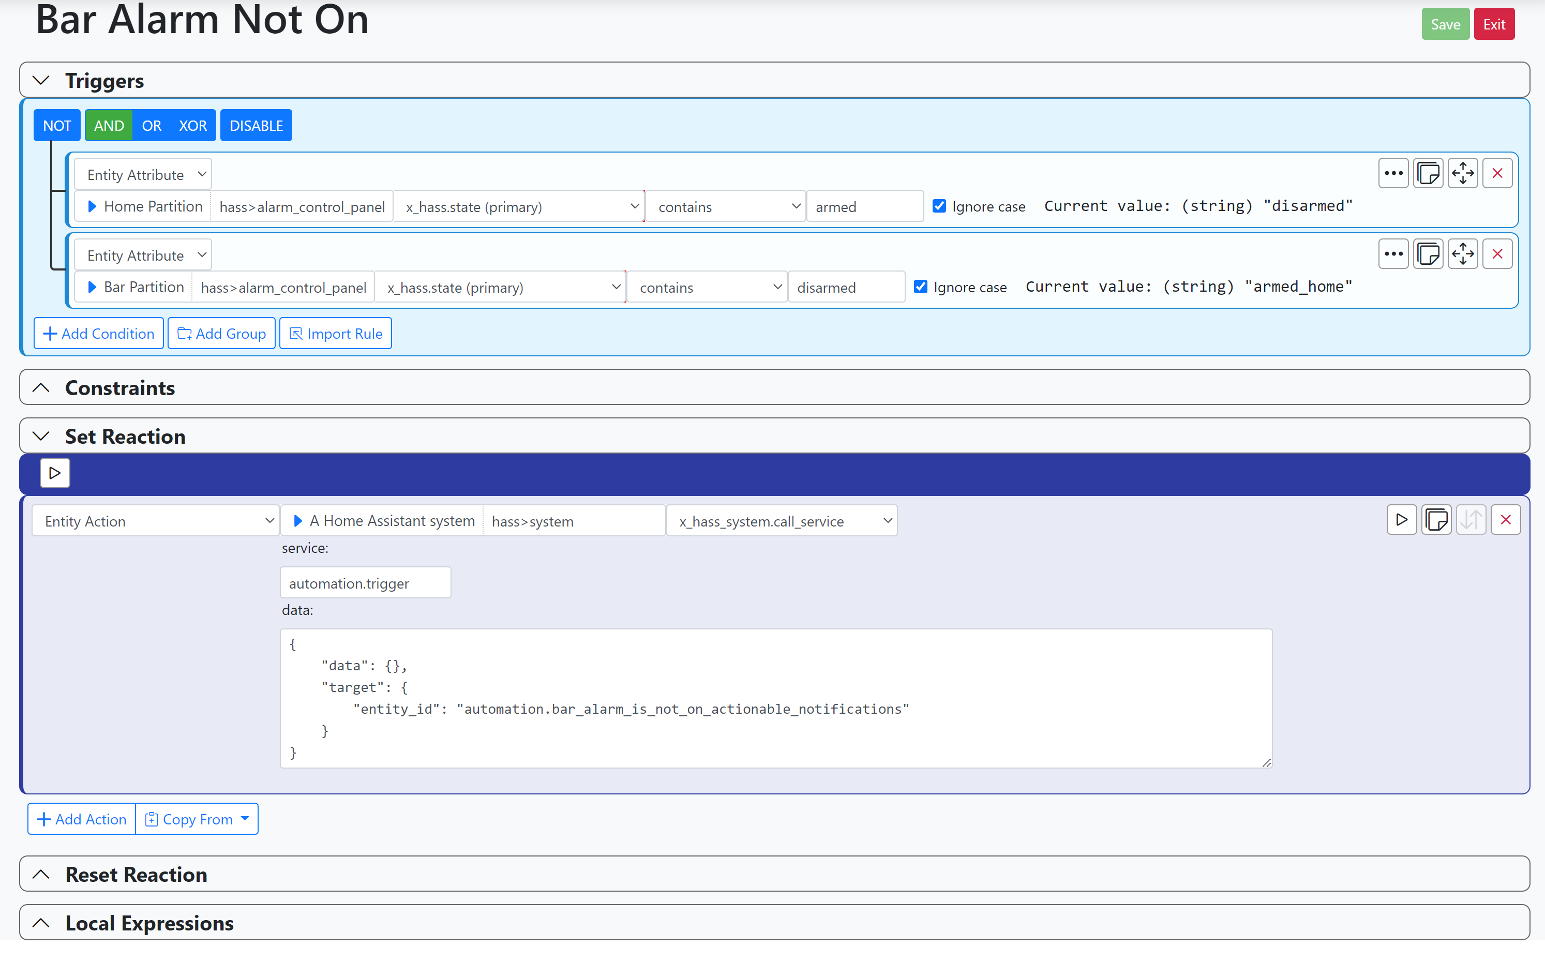
Task: Open Home Partition x_hass.state attribute dropdown
Action: [x=519, y=207]
